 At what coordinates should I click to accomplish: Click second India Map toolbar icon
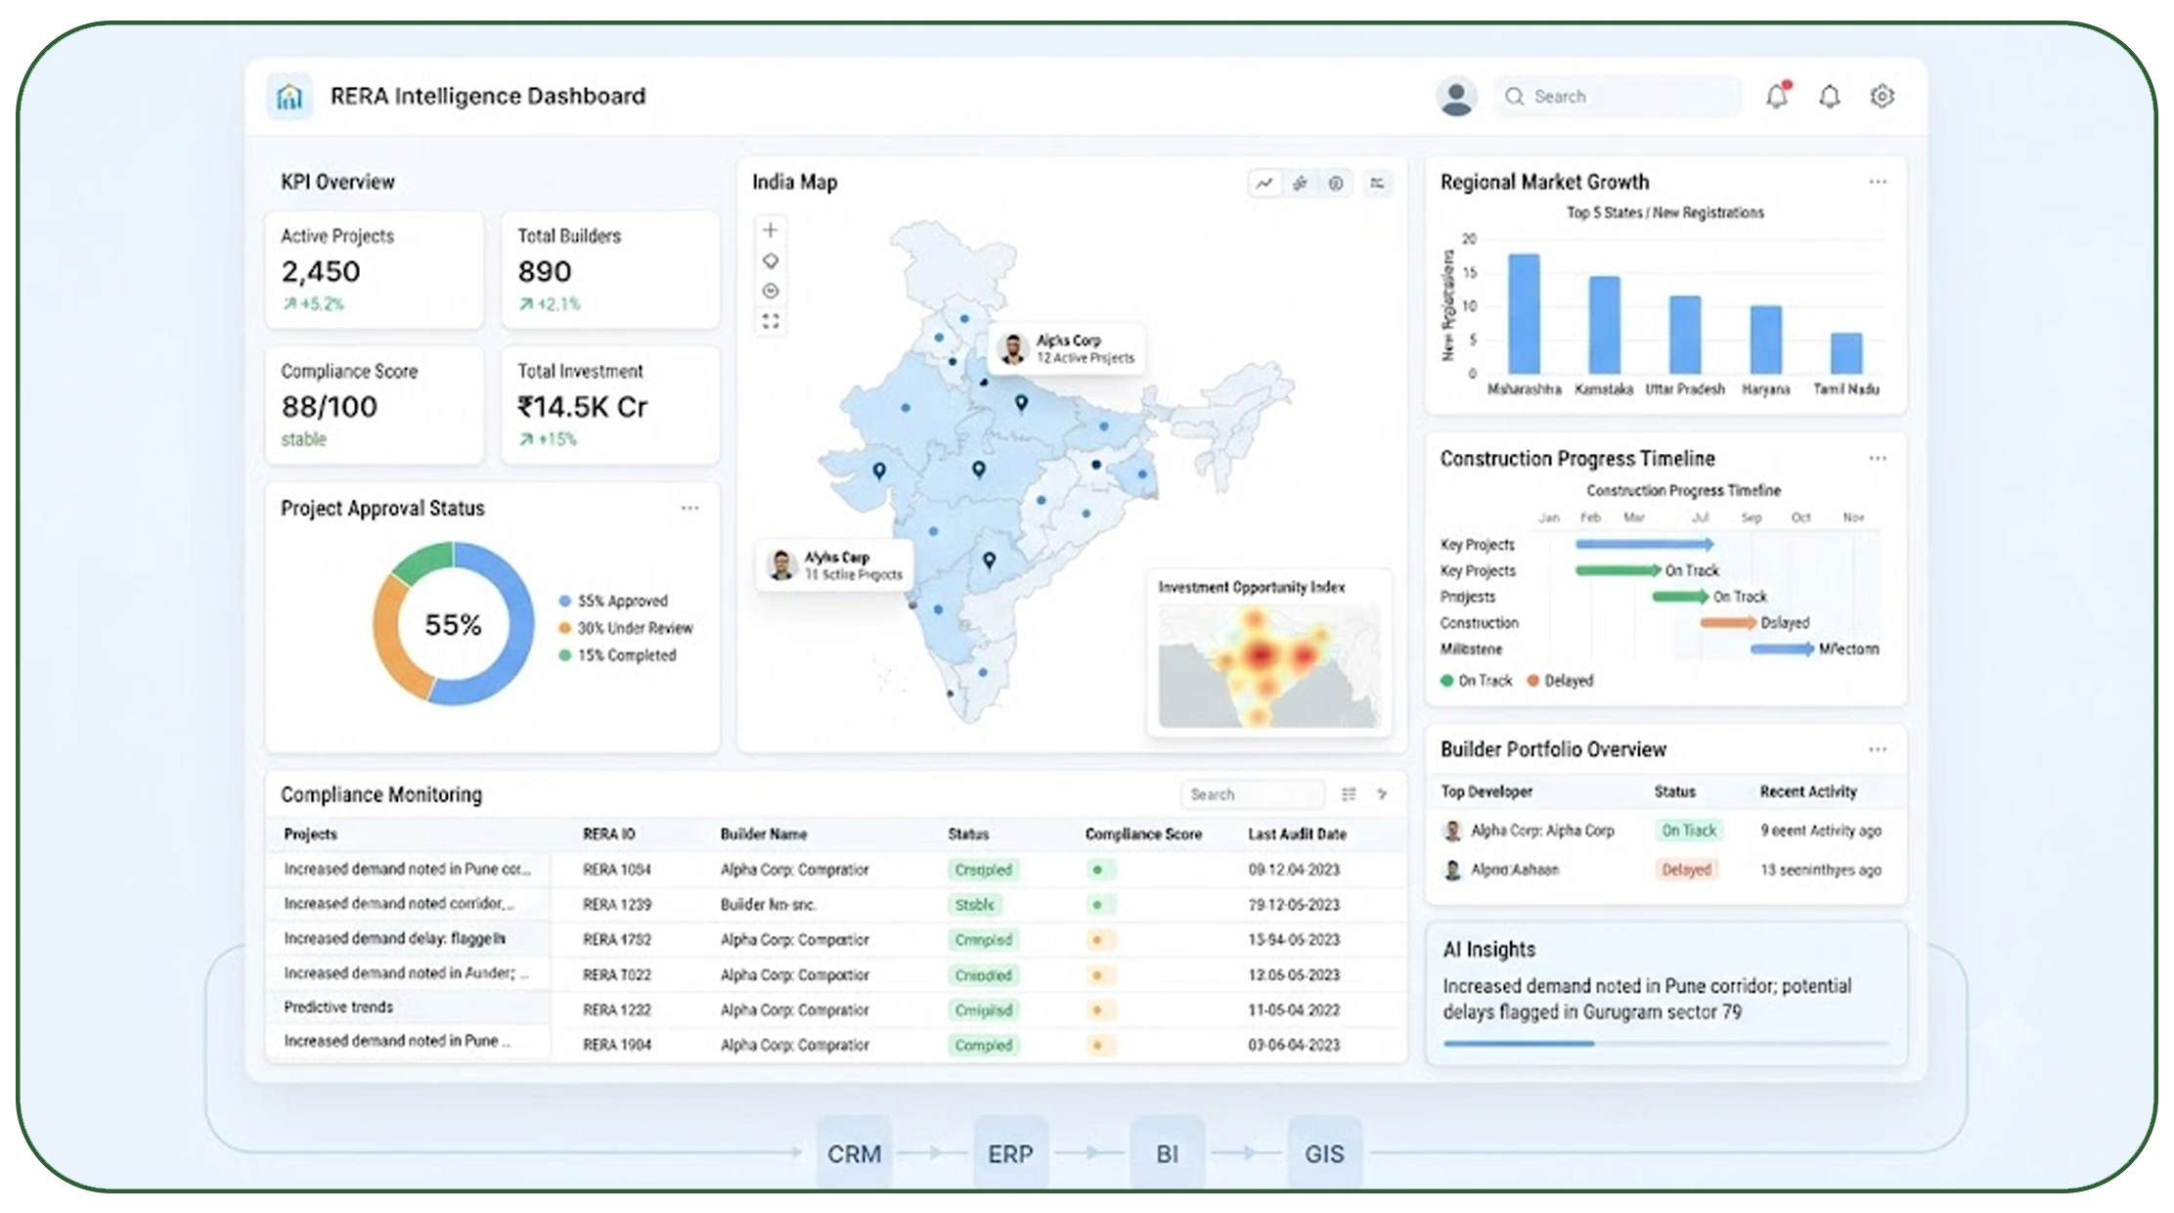(x=1300, y=183)
